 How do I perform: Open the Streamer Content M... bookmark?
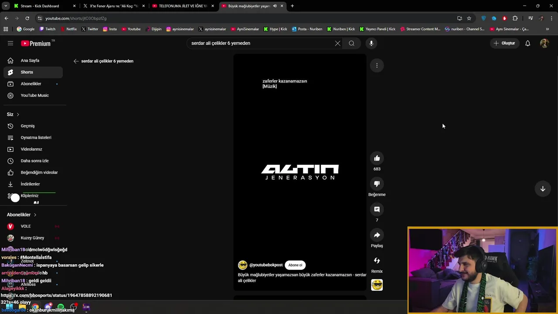pyautogui.click(x=420, y=29)
